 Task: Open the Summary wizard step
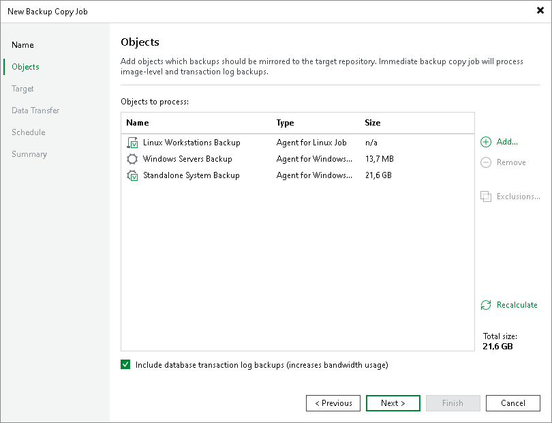tap(29, 154)
